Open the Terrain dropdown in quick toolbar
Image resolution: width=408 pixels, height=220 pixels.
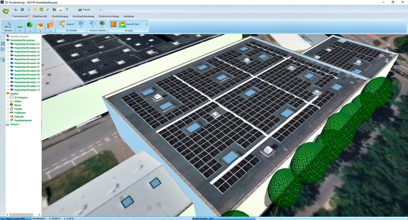click(101, 10)
